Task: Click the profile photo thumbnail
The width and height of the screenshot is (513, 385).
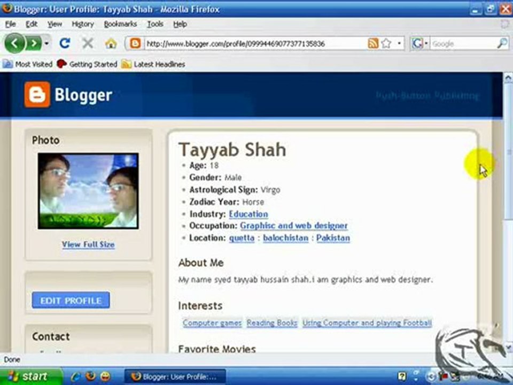Action: (x=88, y=191)
